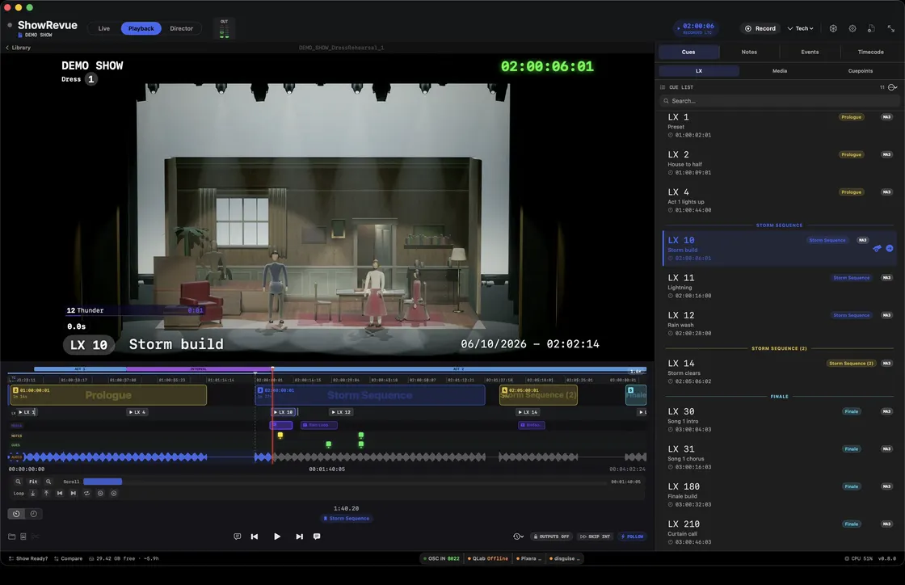This screenshot has height=585, width=905.
Task: Zoom in the timeline with magnifier plus
Action: point(48,482)
